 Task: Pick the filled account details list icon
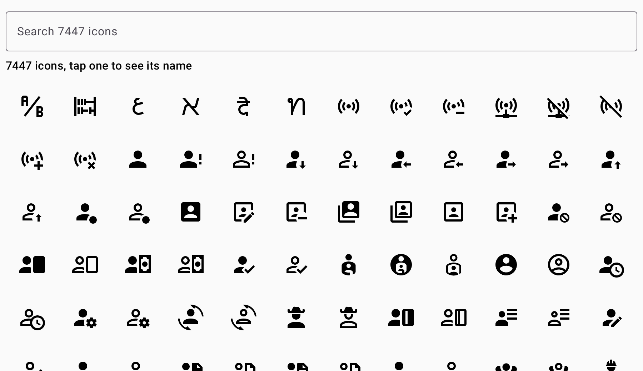[506, 317]
